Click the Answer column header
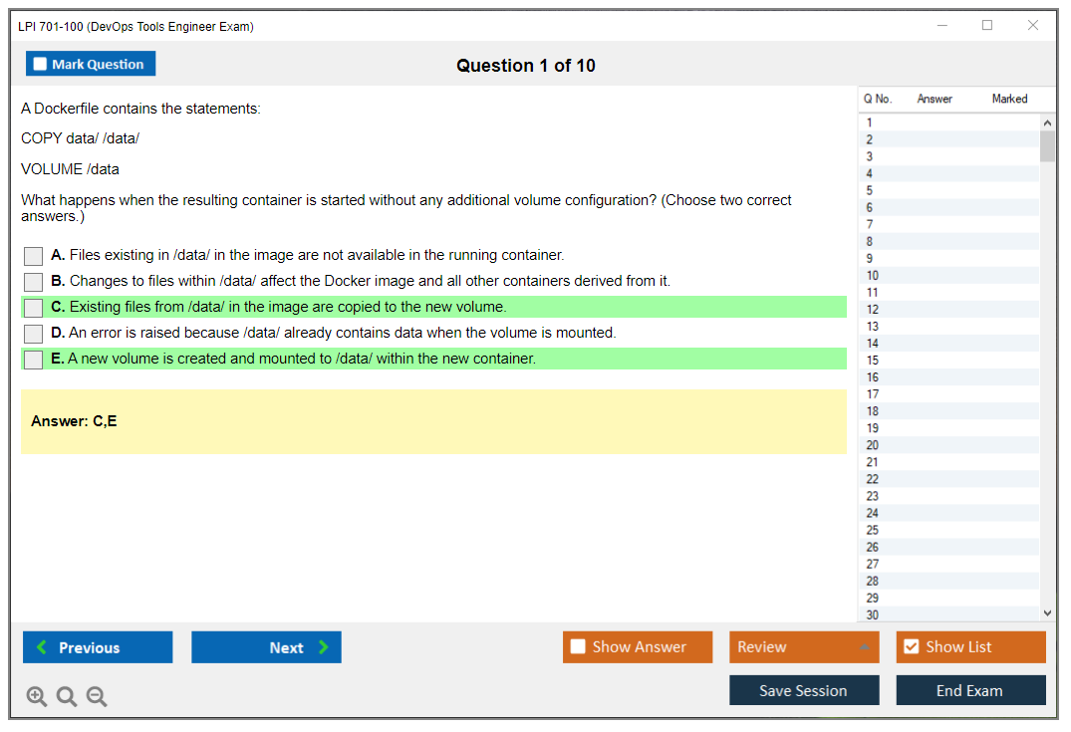1071x732 pixels. tap(935, 99)
